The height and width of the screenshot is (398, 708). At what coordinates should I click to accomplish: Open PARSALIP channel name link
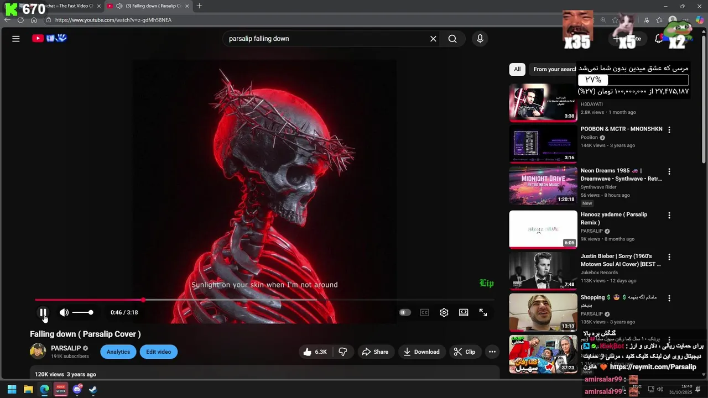pos(66,348)
